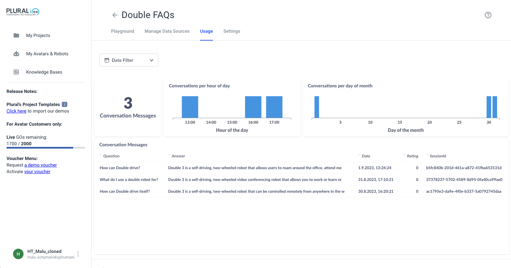Open My Projects in sidebar

click(x=38, y=35)
